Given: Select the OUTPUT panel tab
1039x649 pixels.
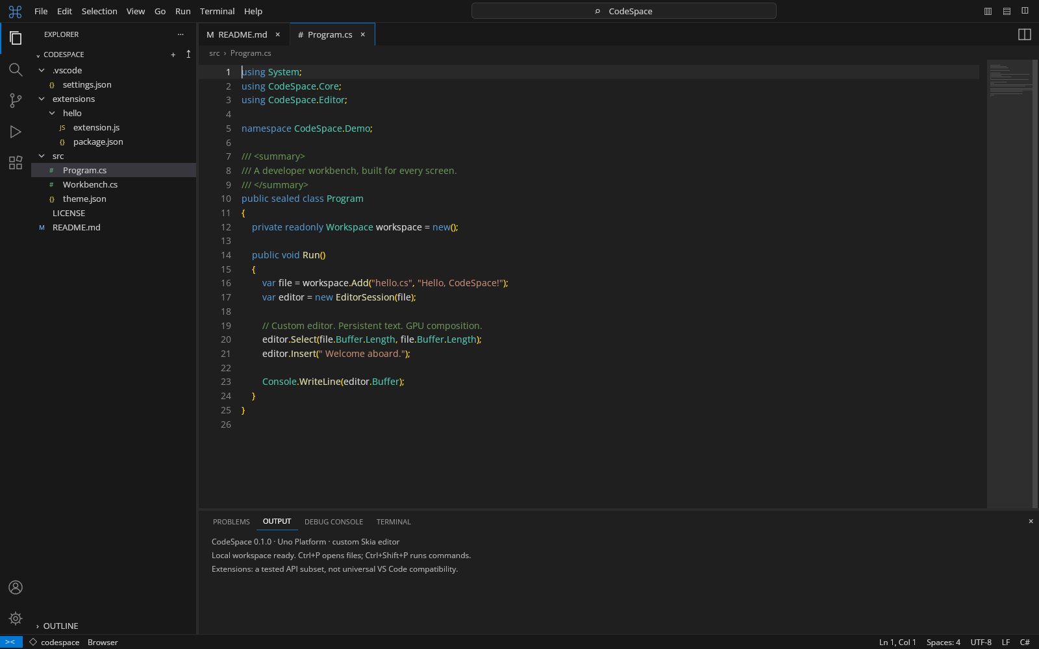Looking at the screenshot, I should click(x=277, y=521).
